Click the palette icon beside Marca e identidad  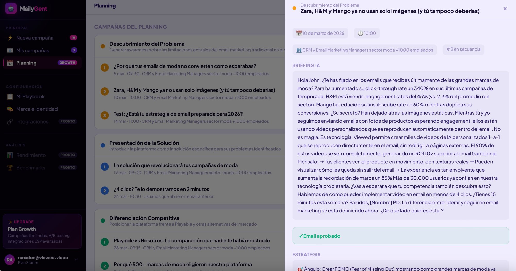pos(10,109)
